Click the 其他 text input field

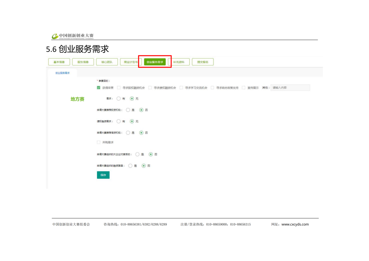(x=290, y=88)
